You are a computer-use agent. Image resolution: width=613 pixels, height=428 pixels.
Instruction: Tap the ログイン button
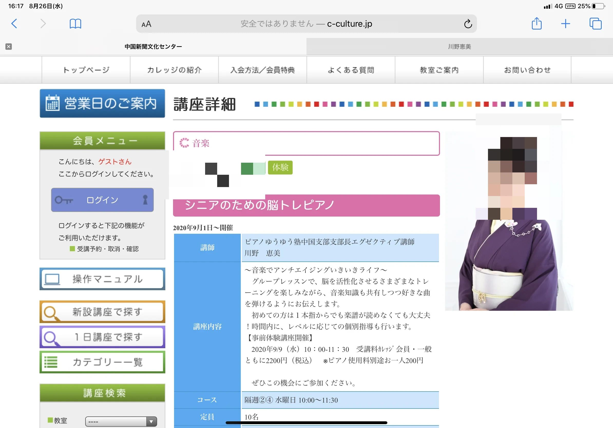102,200
